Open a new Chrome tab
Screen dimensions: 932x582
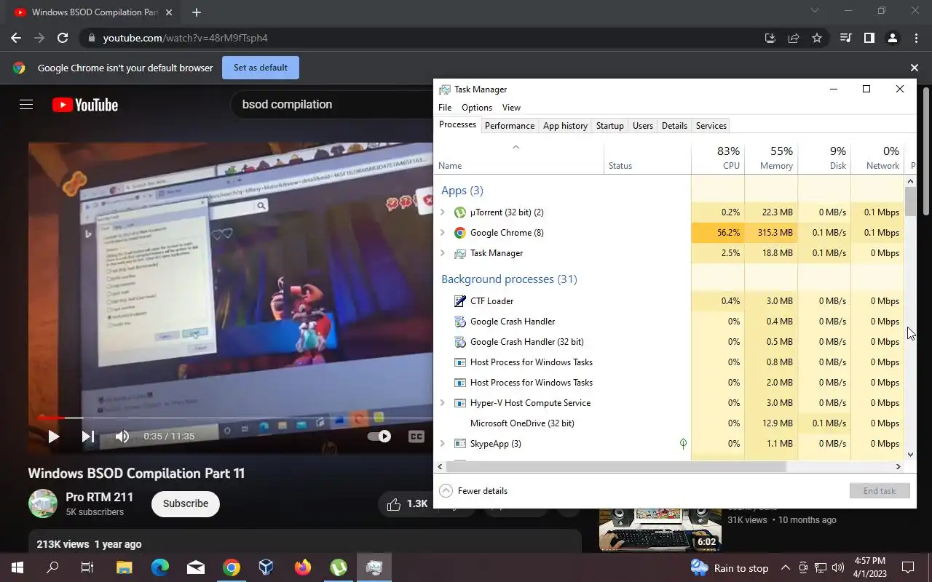197,12
